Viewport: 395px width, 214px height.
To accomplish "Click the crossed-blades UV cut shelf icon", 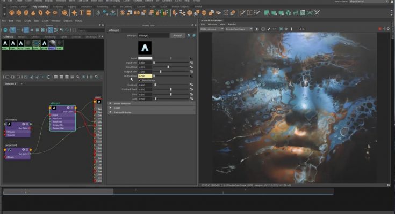I will [x=317, y=12].
